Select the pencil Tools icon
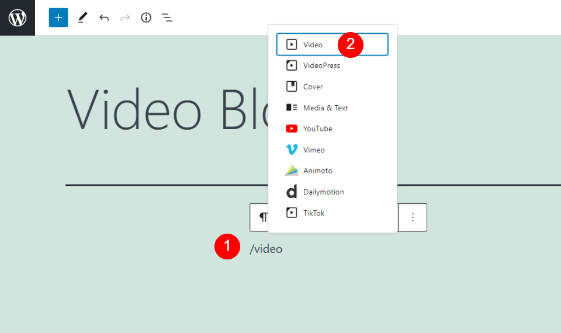561x333 pixels. pos(82,18)
